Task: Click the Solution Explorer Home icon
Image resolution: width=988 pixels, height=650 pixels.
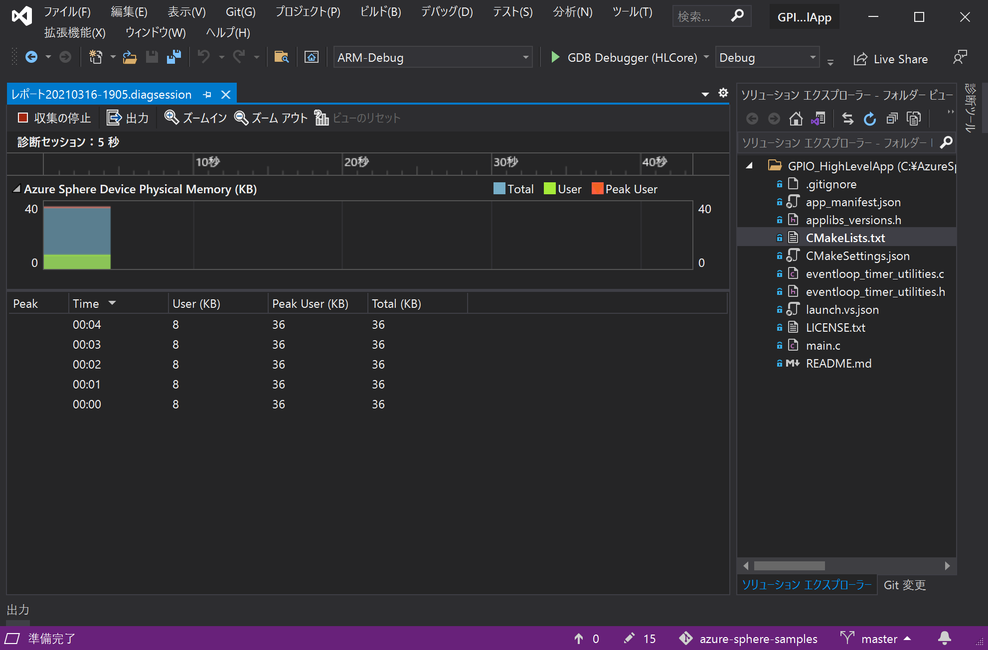Action: [x=796, y=119]
